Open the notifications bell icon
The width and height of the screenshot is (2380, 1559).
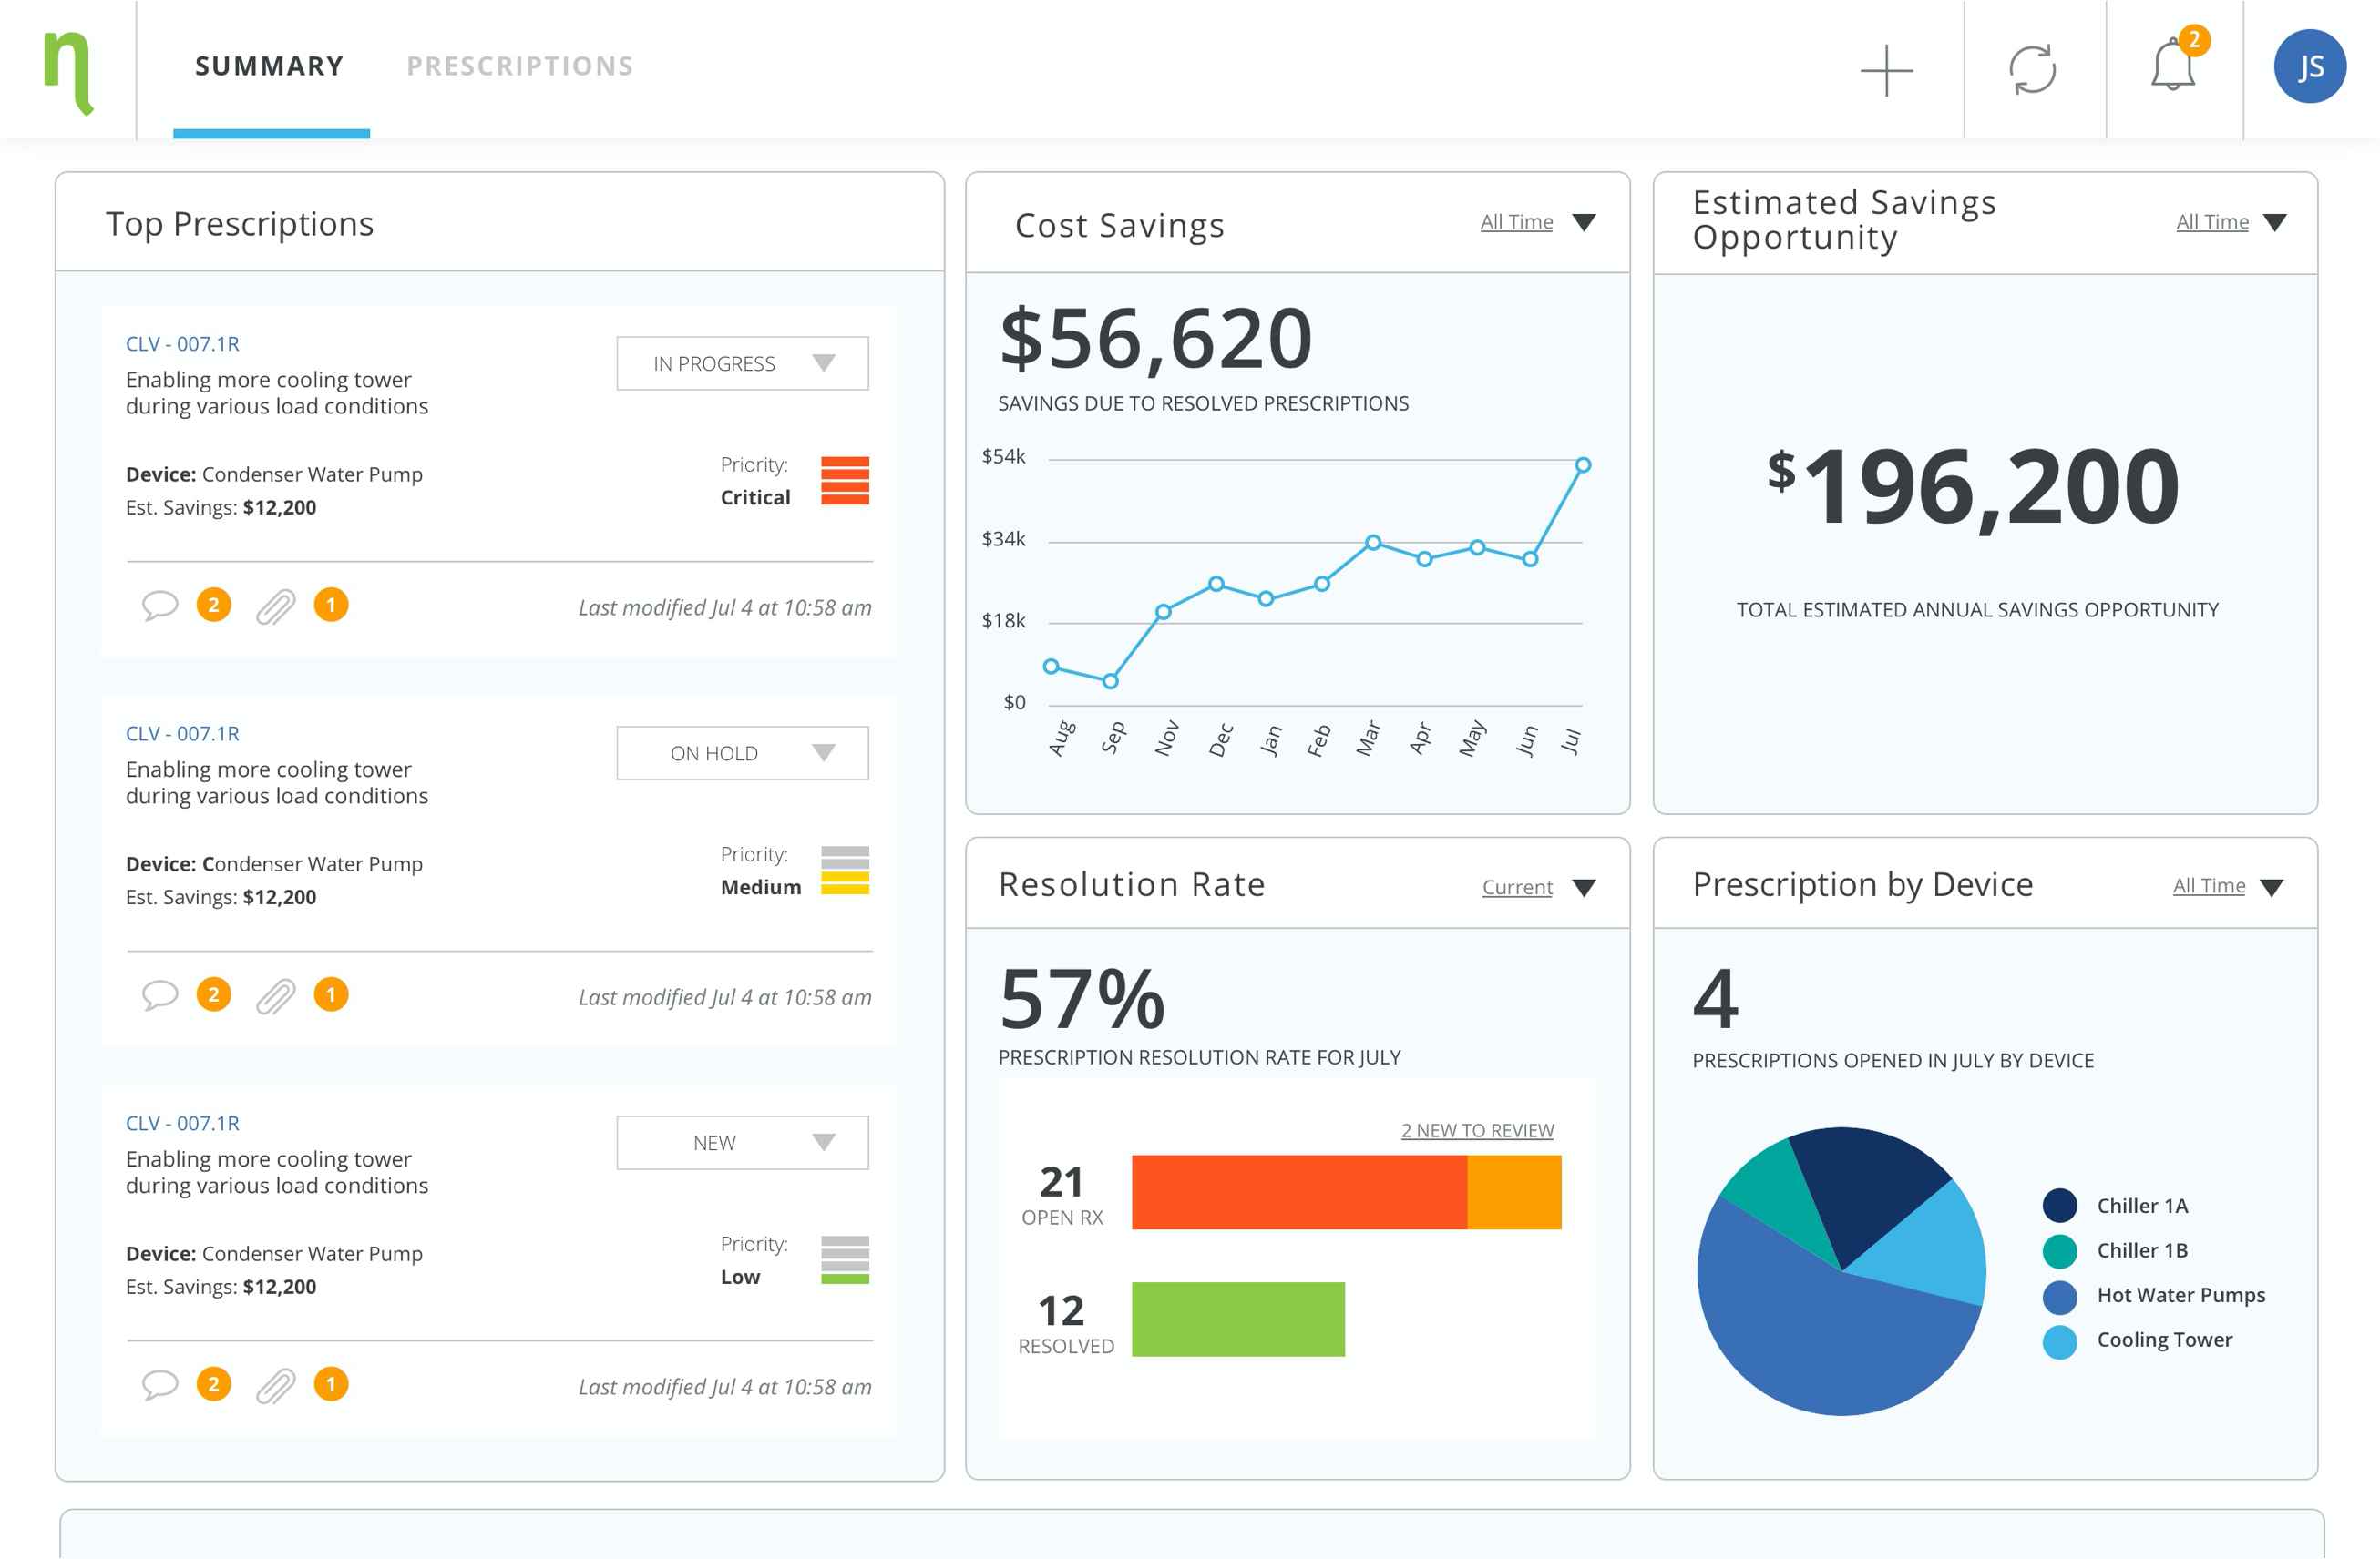(x=2172, y=68)
